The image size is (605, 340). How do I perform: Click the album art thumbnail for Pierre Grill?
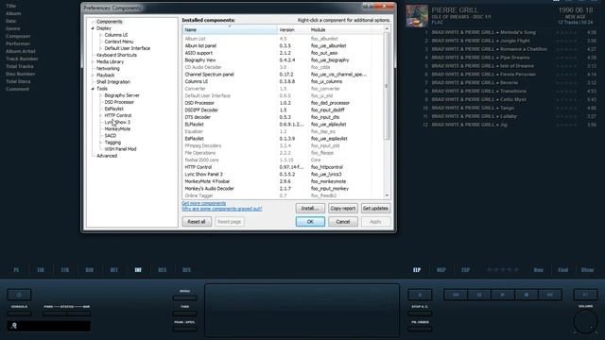click(x=417, y=16)
